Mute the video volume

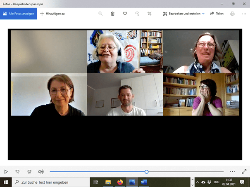click(41, 171)
